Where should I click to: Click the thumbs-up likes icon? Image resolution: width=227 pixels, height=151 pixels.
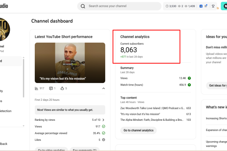point(62,88)
